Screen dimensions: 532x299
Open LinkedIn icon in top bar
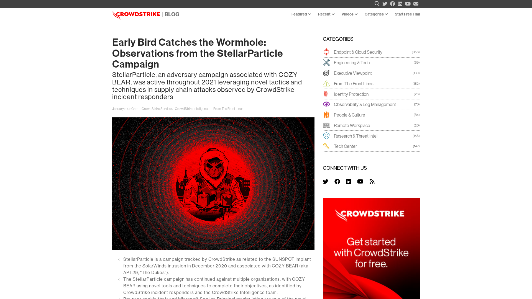400,4
